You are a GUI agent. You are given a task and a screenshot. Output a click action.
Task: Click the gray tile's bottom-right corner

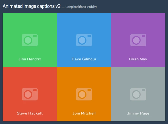163,119
